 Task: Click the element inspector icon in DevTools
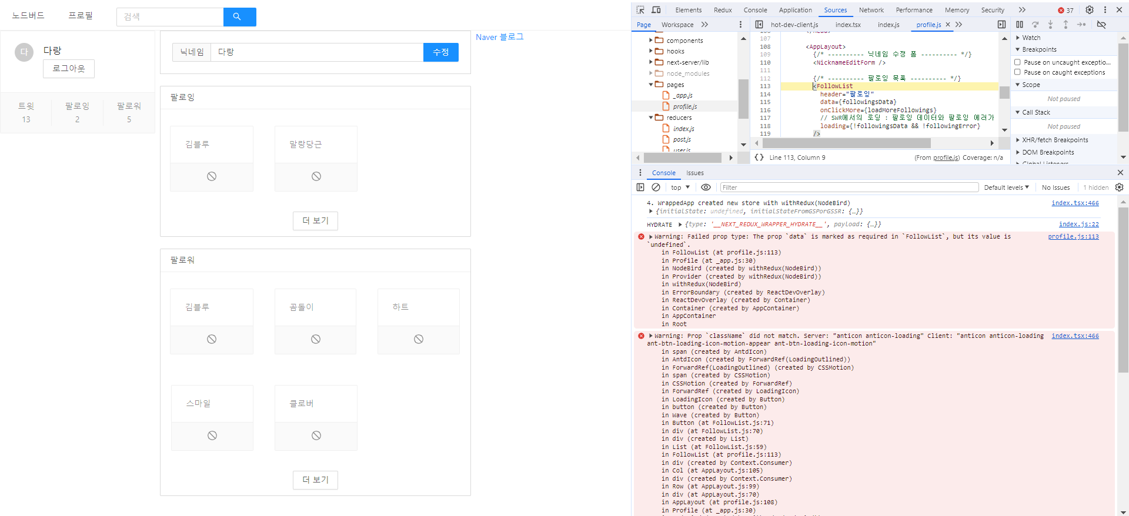(x=640, y=10)
